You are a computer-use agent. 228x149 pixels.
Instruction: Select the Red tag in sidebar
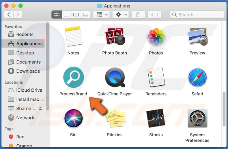click(23, 137)
